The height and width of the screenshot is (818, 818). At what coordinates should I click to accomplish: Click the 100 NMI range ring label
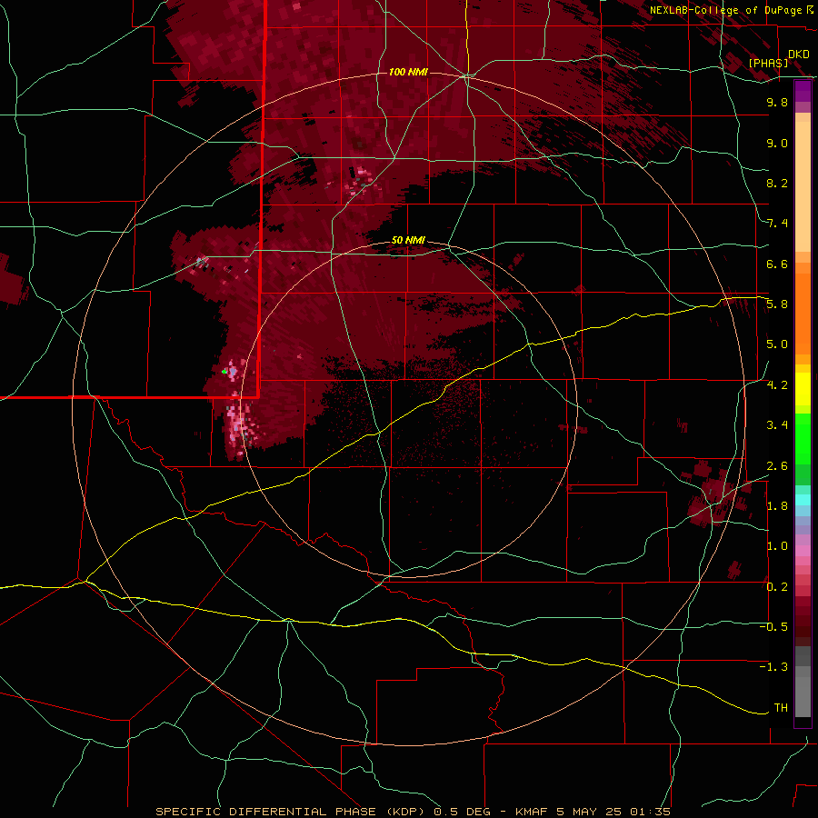point(408,72)
